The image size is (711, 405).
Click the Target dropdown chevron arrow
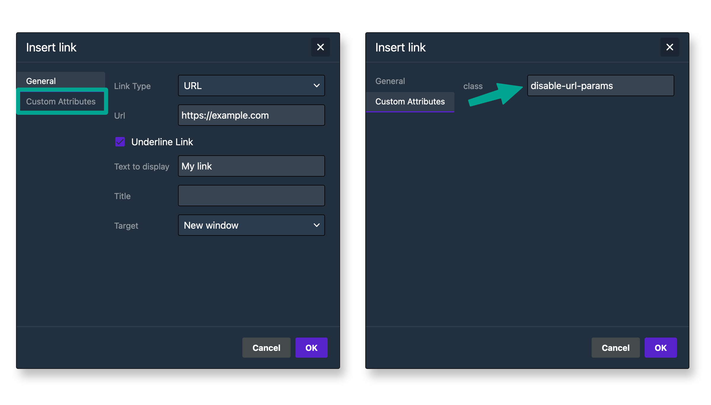(x=316, y=225)
